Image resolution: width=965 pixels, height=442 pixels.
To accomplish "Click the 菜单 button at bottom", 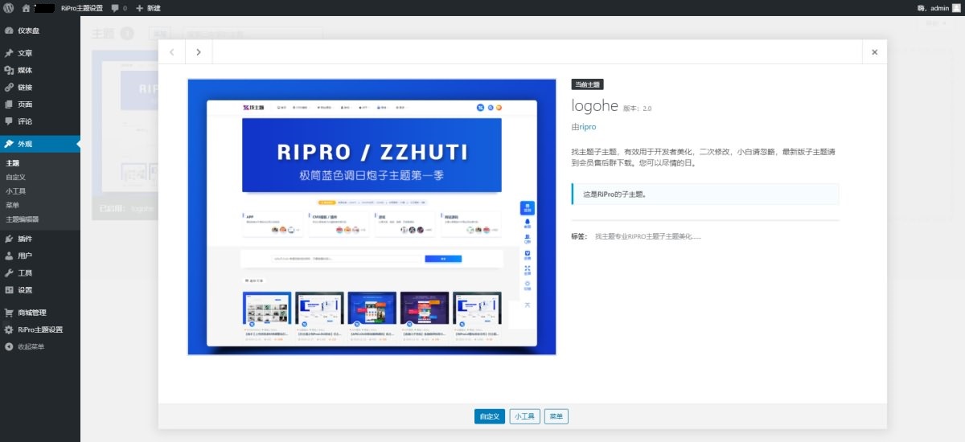I will tap(556, 416).
